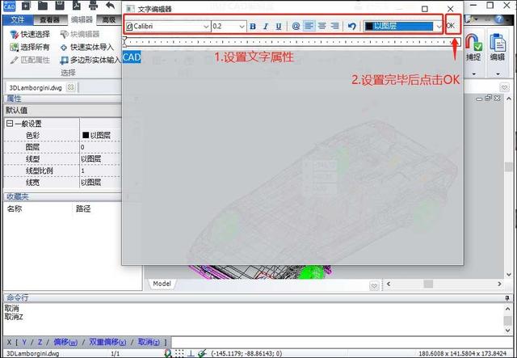Click the command line input field
This screenshot has height=358, width=517.
click(342, 342)
